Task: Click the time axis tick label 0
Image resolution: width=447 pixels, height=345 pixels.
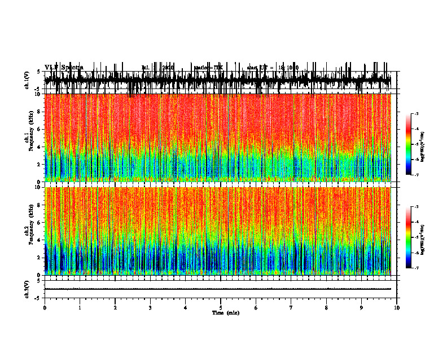Action: [45, 308]
